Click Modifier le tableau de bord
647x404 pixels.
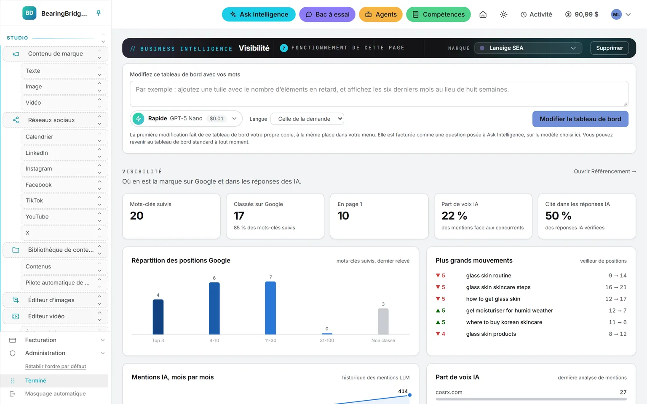click(580, 119)
